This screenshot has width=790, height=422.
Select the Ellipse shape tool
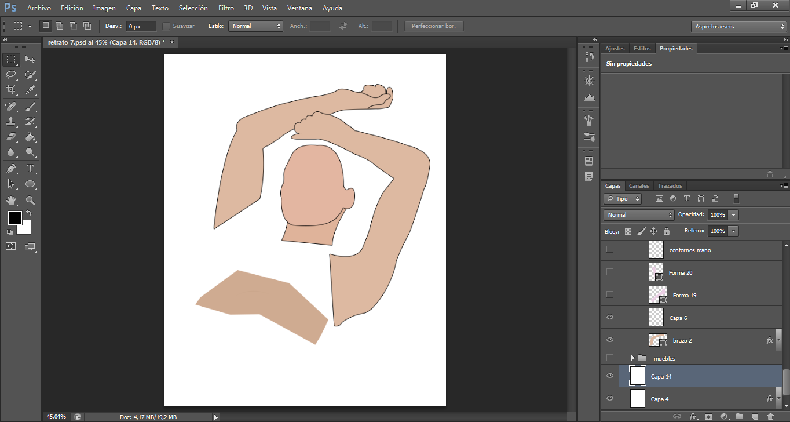click(31, 184)
